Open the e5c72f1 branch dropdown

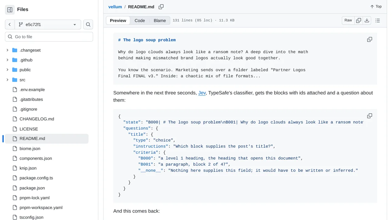48,24
